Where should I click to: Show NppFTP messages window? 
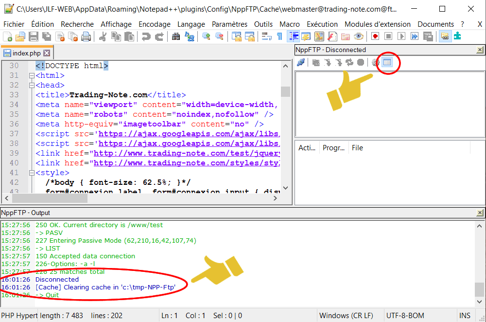(x=387, y=62)
